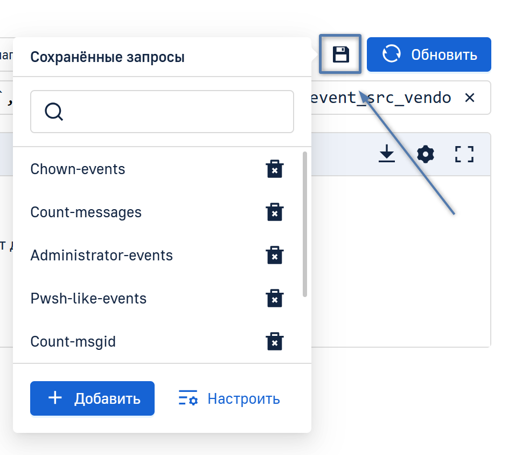The image size is (508, 455).
Task: Open the Administrator-events saved query
Action: 101,256
